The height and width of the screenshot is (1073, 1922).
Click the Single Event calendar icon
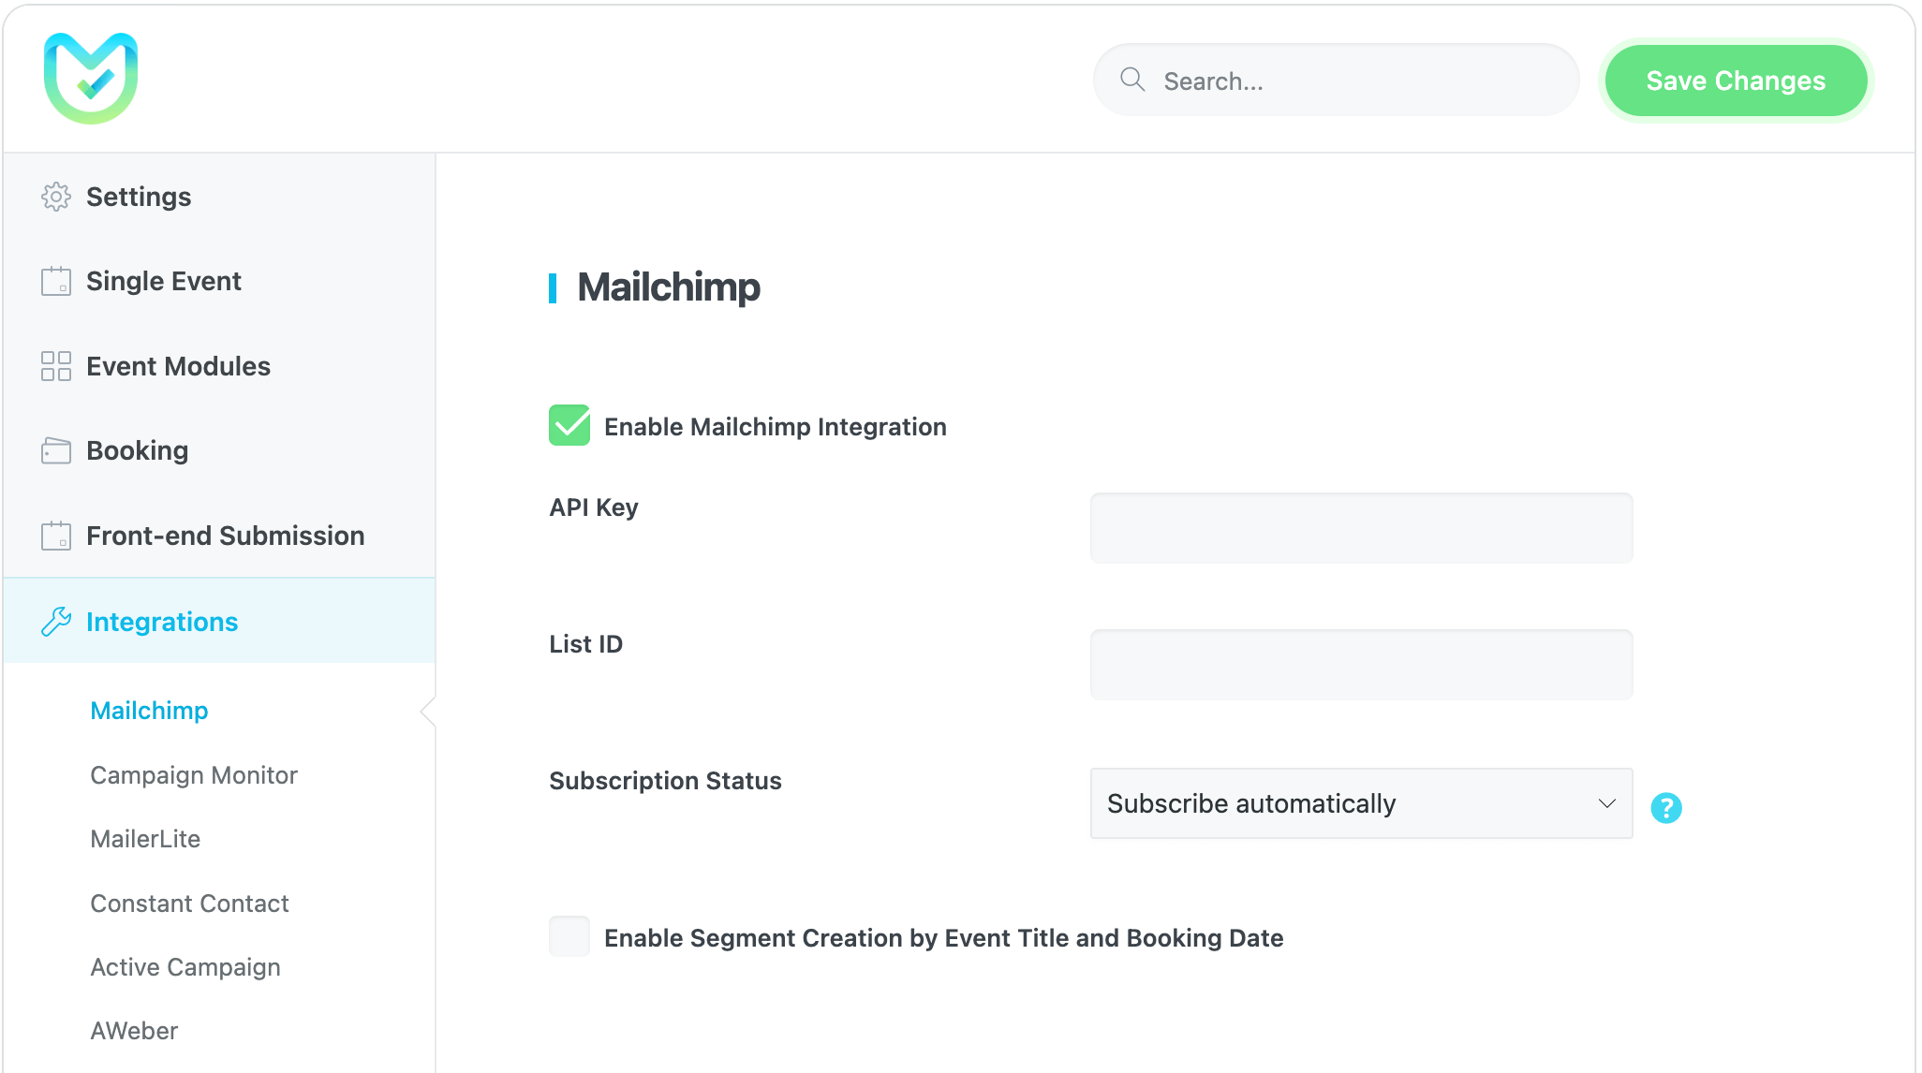pyautogui.click(x=56, y=281)
